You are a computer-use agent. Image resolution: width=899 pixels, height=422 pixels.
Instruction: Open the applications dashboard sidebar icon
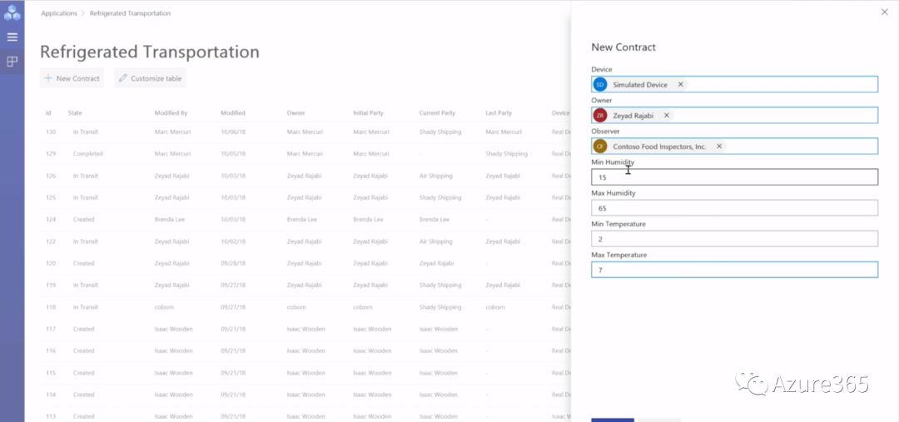(12, 62)
